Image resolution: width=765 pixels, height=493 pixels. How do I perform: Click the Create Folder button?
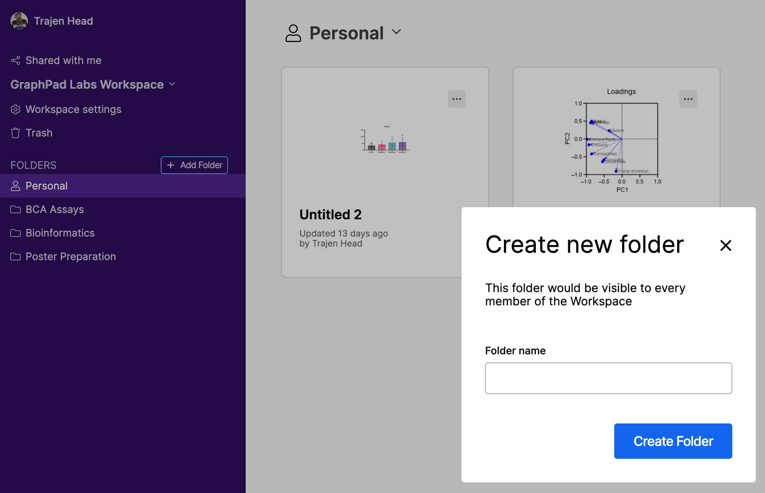click(673, 441)
